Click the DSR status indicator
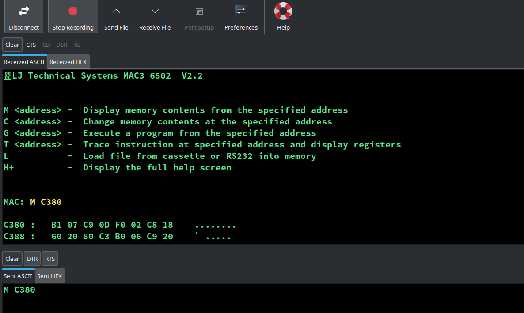 tap(62, 45)
